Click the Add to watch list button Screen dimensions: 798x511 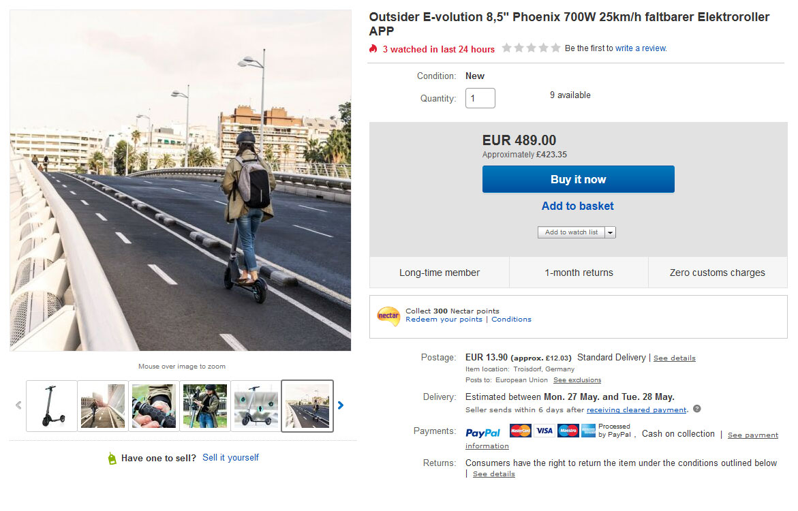[571, 232]
